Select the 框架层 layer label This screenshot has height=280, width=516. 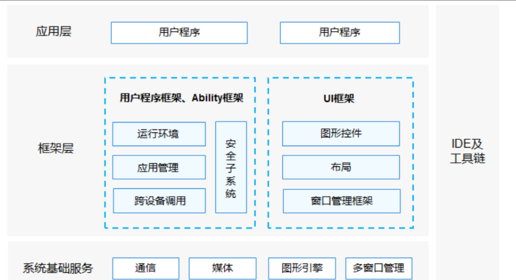[x=56, y=149]
